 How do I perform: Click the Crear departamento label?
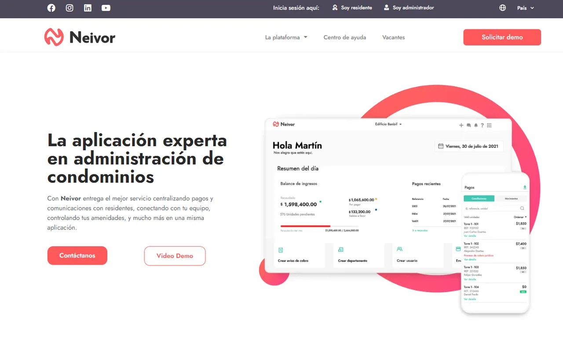[353, 261]
